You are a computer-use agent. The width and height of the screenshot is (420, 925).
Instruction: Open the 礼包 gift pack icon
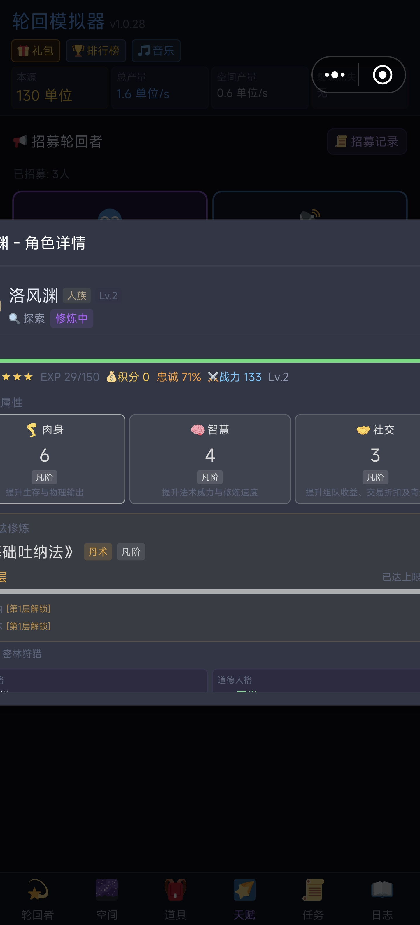coord(36,51)
